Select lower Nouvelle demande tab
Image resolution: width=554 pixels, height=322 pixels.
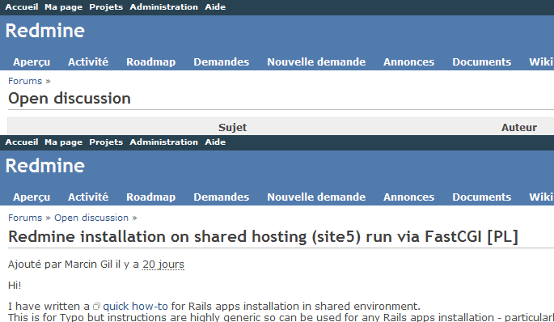click(316, 197)
